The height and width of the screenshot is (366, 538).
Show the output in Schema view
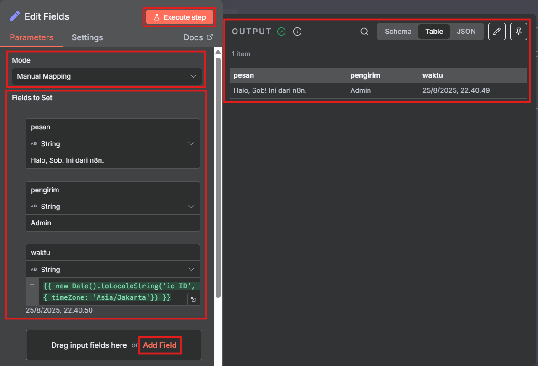pos(398,32)
